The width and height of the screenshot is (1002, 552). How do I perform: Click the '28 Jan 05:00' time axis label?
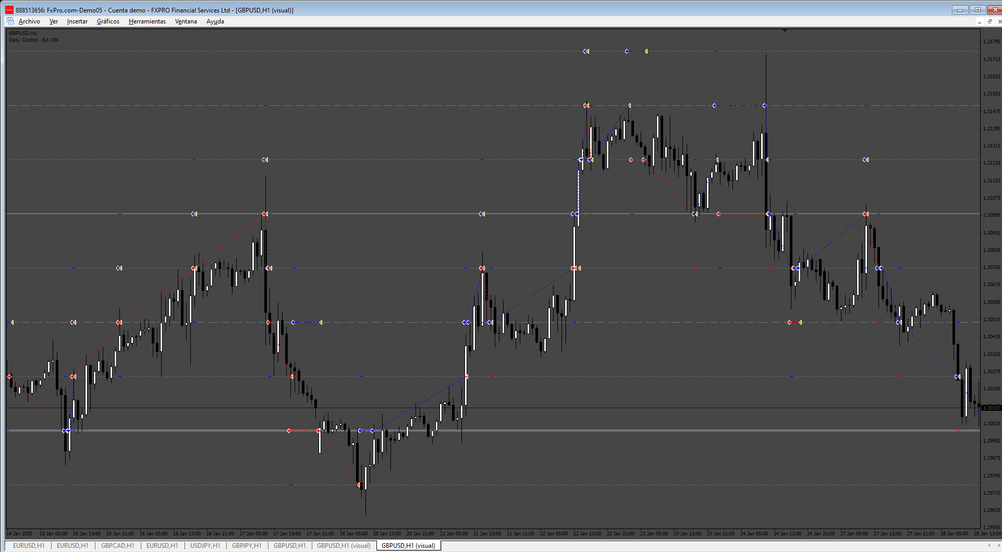pyautogui.click(x=954, y=533)
